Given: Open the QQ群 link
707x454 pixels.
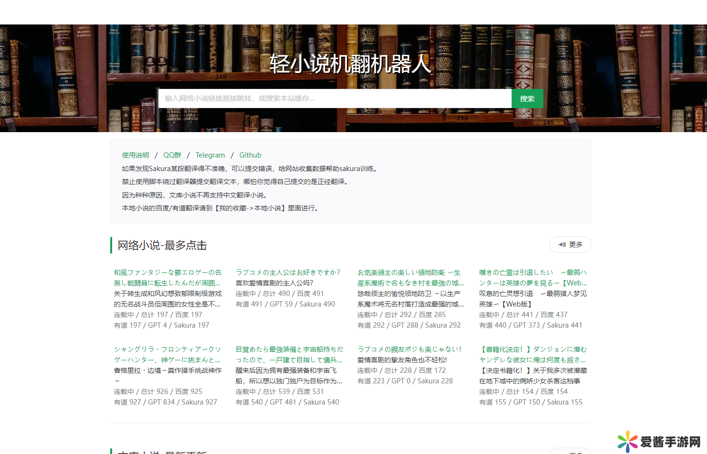Looking at the screenshot, I should point(172,155).
